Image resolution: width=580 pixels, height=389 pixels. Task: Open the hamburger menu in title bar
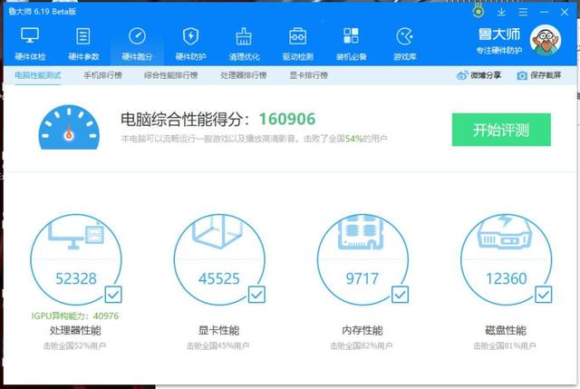coord(523,12)
